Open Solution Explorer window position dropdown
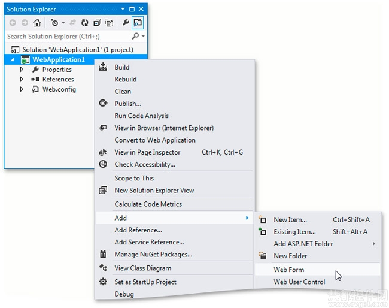 click(123, 9)
